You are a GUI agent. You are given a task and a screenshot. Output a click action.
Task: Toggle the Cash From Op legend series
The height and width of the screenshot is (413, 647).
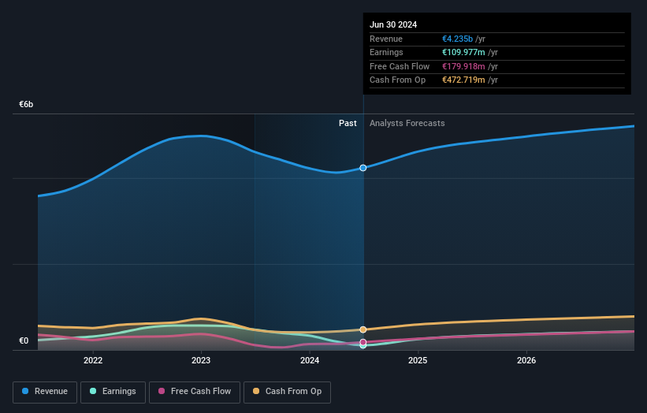(x=287, y=392)
